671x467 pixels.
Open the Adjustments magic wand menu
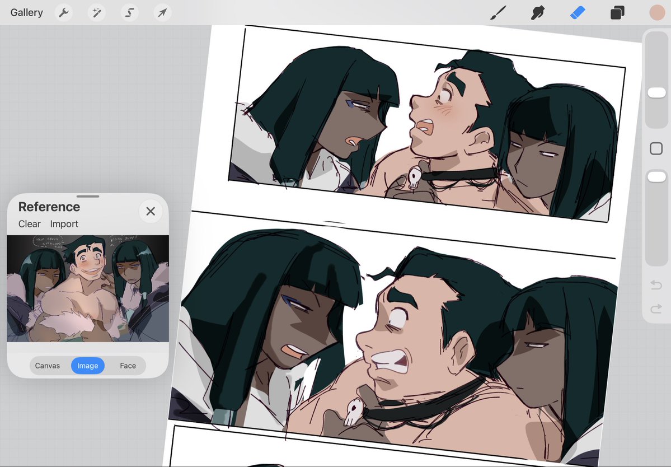point(96,12)
